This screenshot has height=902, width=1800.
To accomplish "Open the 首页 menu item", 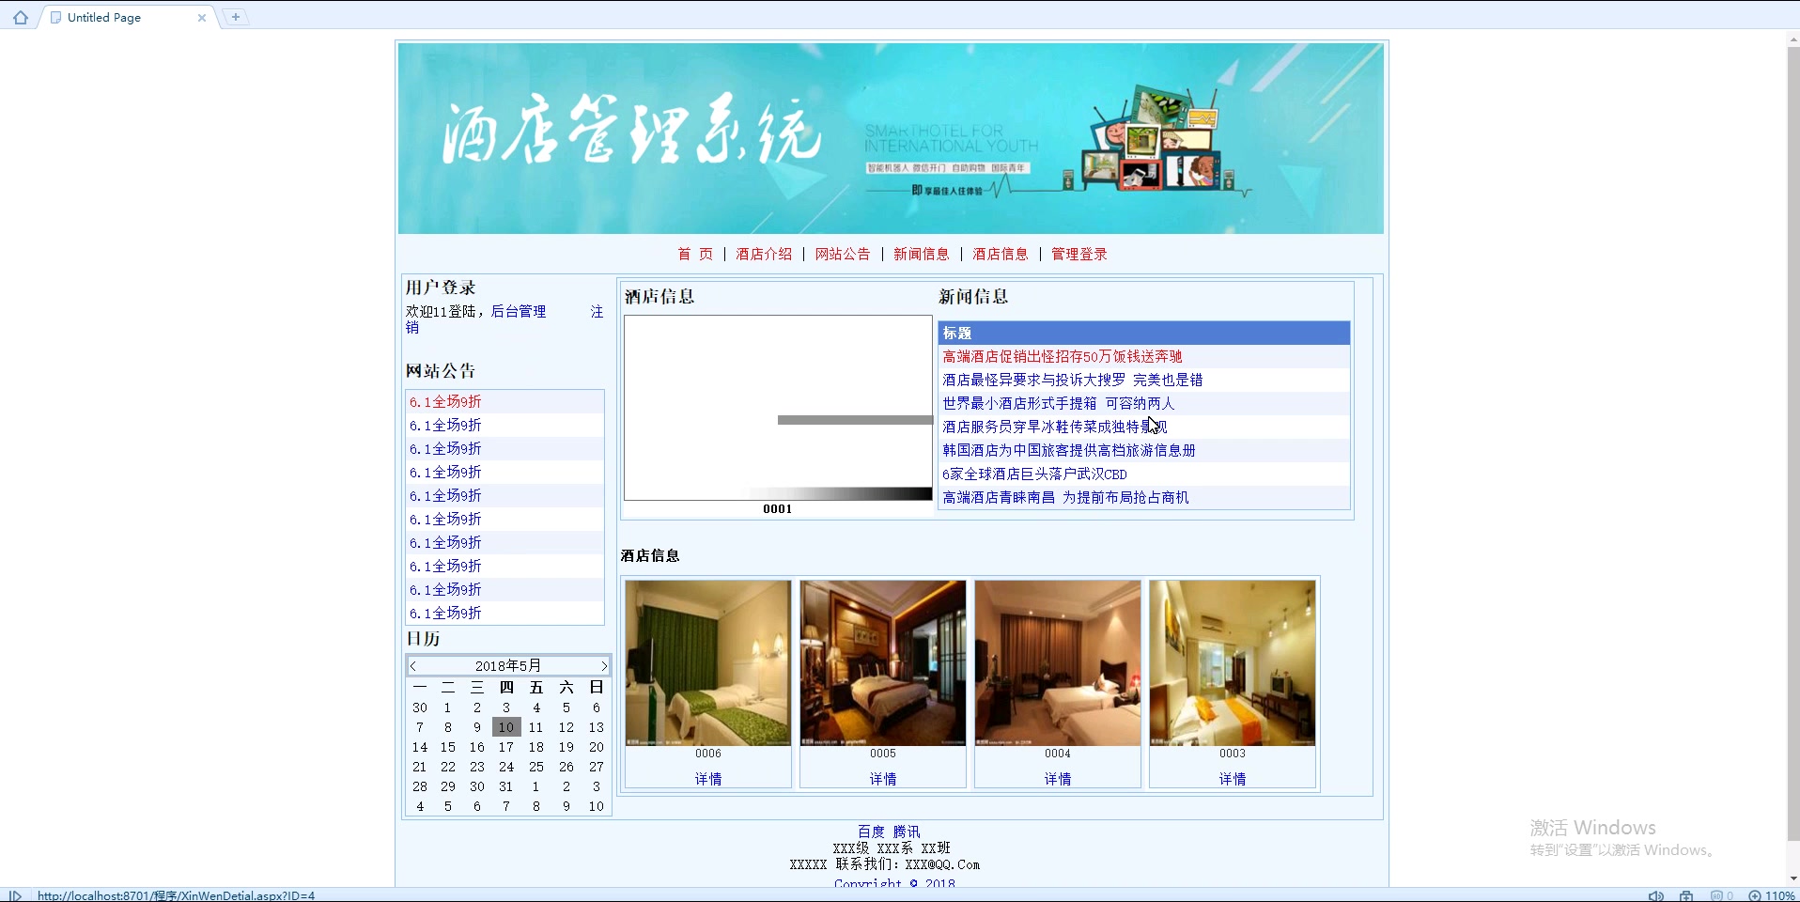I will 695,254.
